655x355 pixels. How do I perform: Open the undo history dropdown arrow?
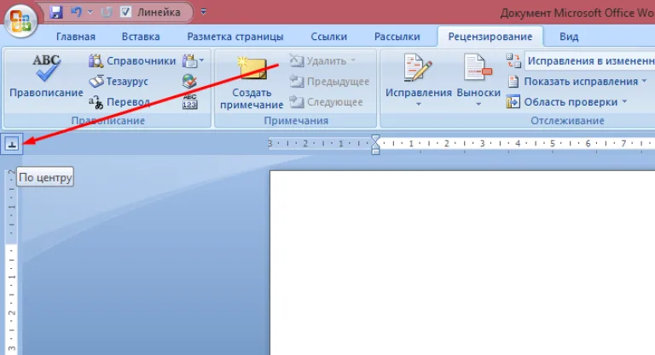tap(90, 12)
